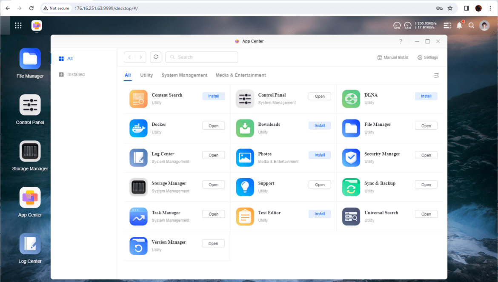
Task: Open File Manager from the desktop shortcut
Action: tap(30, 59)
